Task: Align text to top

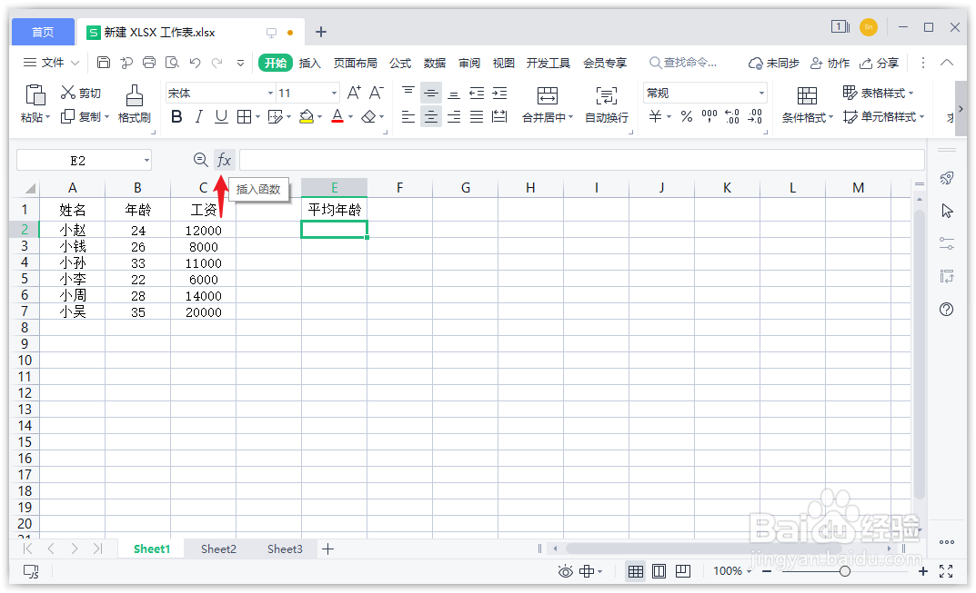Action: (x=408, y=93)
